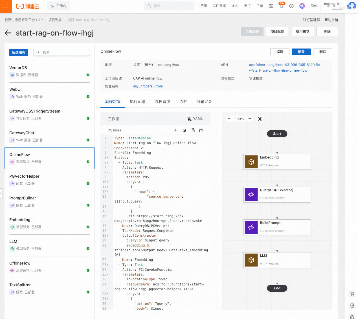Copy the workflow code to clipboard

coord(201,130)
